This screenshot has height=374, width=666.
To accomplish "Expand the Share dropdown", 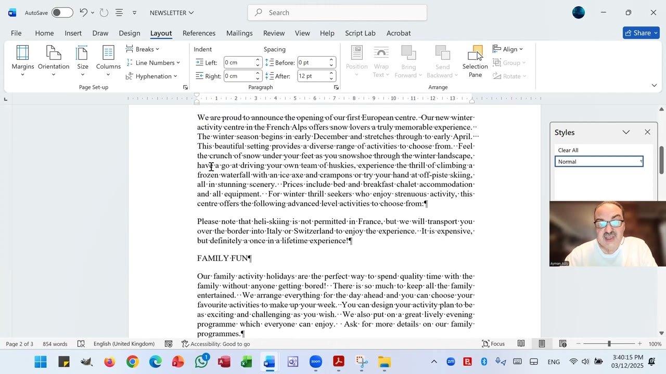I will [x=655, y=33].
